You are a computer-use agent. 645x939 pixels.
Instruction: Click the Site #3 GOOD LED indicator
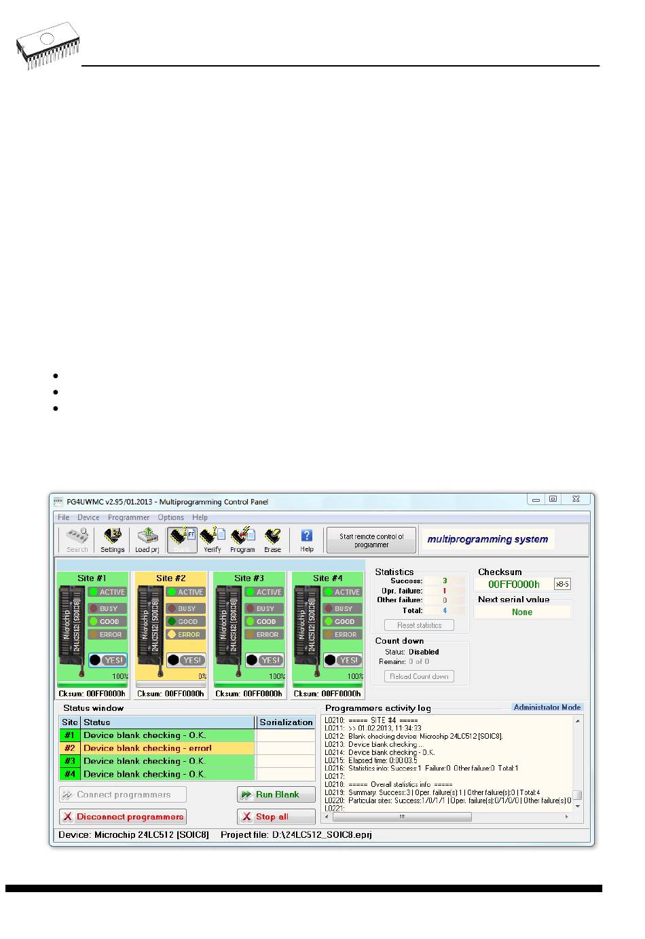click(264, 621)
